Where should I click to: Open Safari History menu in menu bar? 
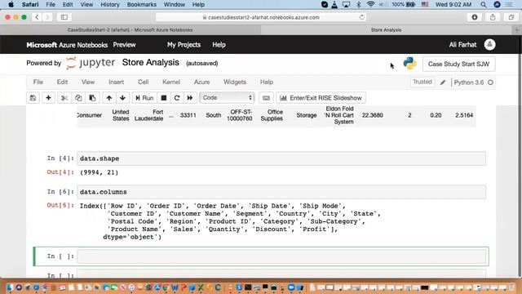tap(110, 5)
